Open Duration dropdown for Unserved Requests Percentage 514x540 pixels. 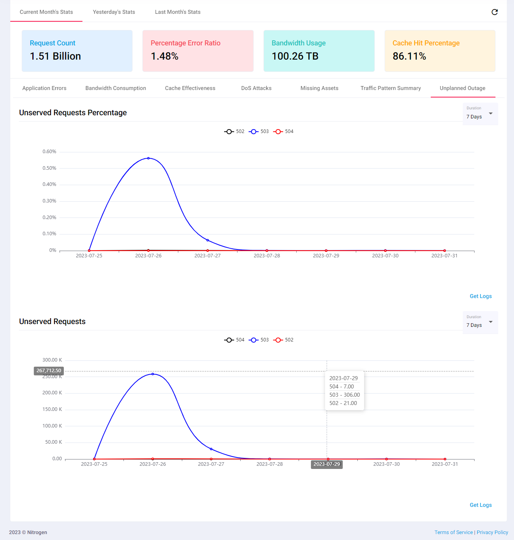480,114
